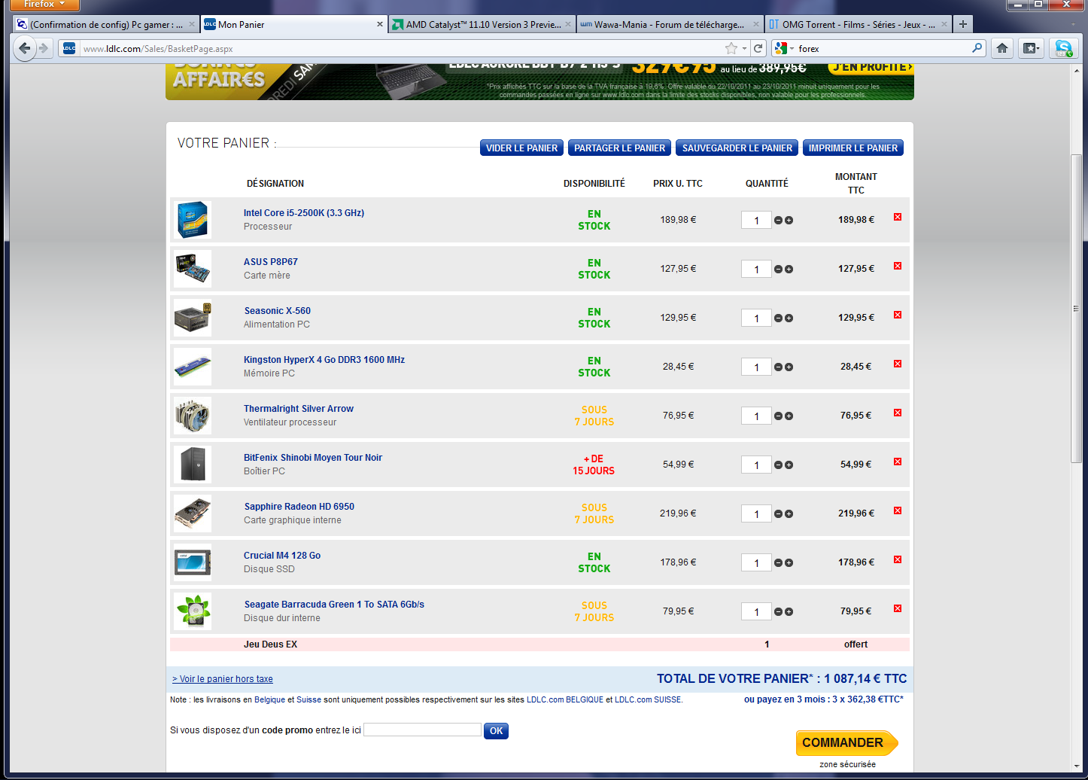Click VIDER LE PANIER button
This screenshot has height=780, width=1088.
click(x=521, y=148)
